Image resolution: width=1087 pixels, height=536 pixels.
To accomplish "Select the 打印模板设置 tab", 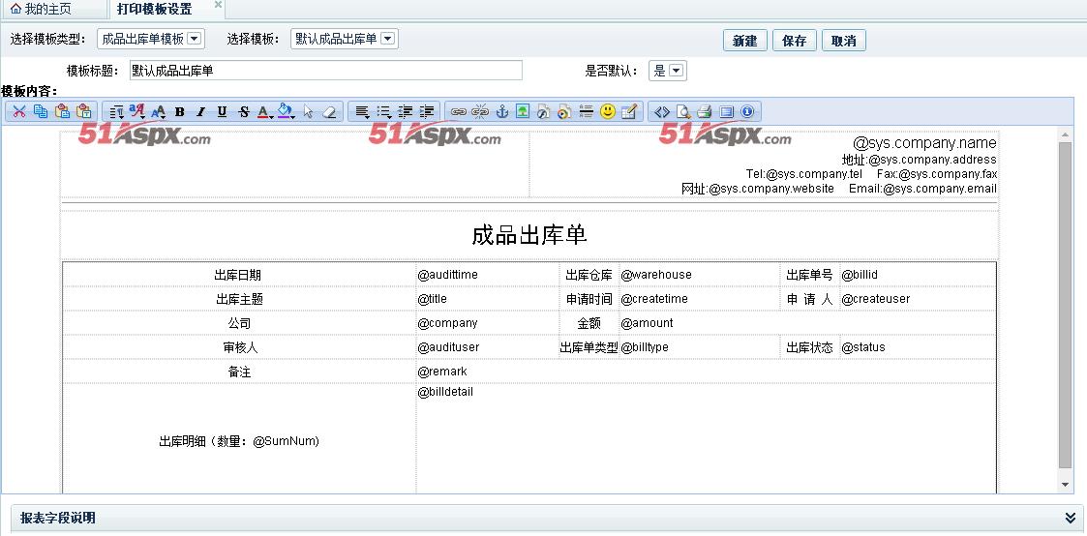I will (154, 9).
